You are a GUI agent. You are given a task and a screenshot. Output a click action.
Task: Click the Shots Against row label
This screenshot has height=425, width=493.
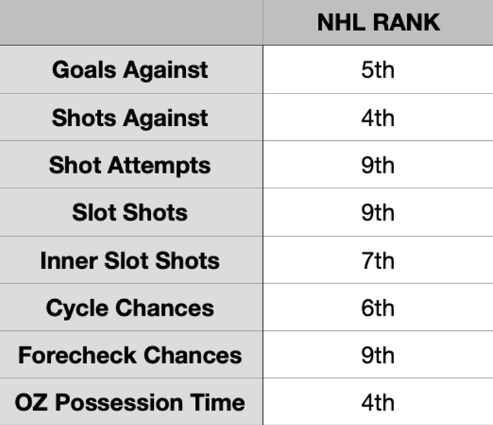tap(130, 118)
